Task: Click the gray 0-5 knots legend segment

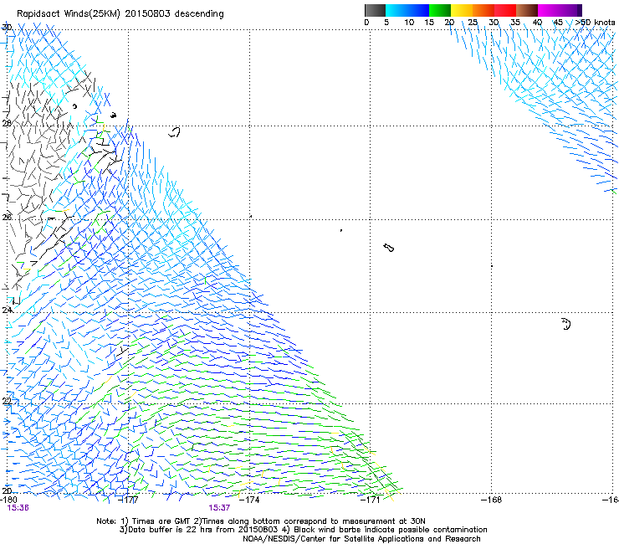Action: click(375, 10)
